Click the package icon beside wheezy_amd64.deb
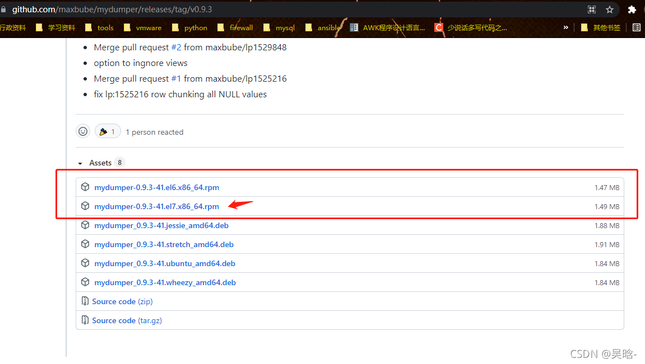 tap(85, 282)
